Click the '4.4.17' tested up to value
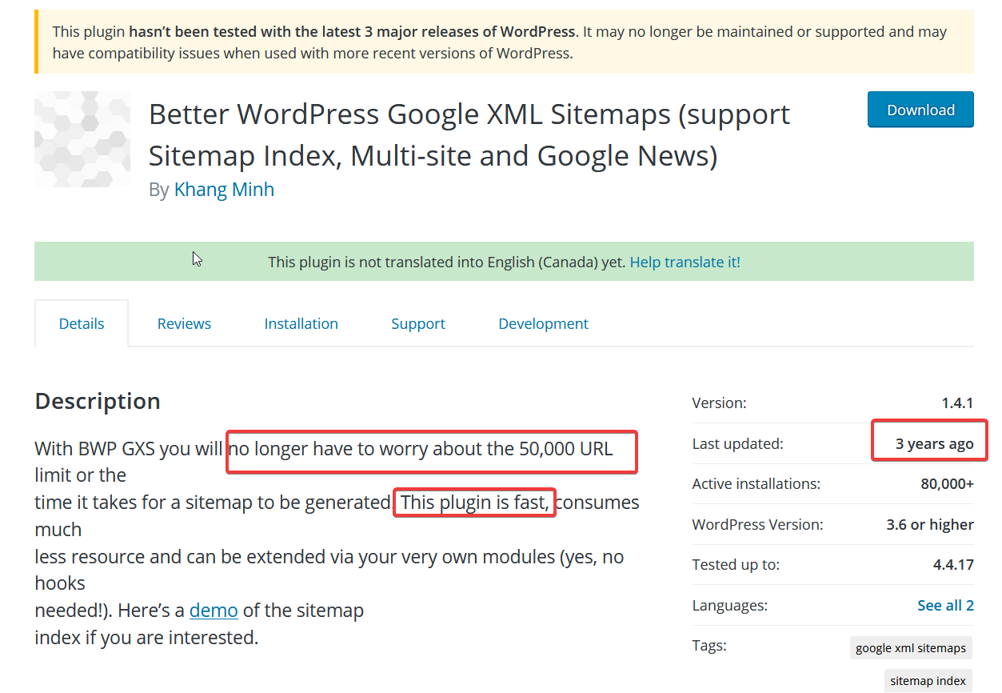The image size is (1002, 693). [x=953, y=564]
